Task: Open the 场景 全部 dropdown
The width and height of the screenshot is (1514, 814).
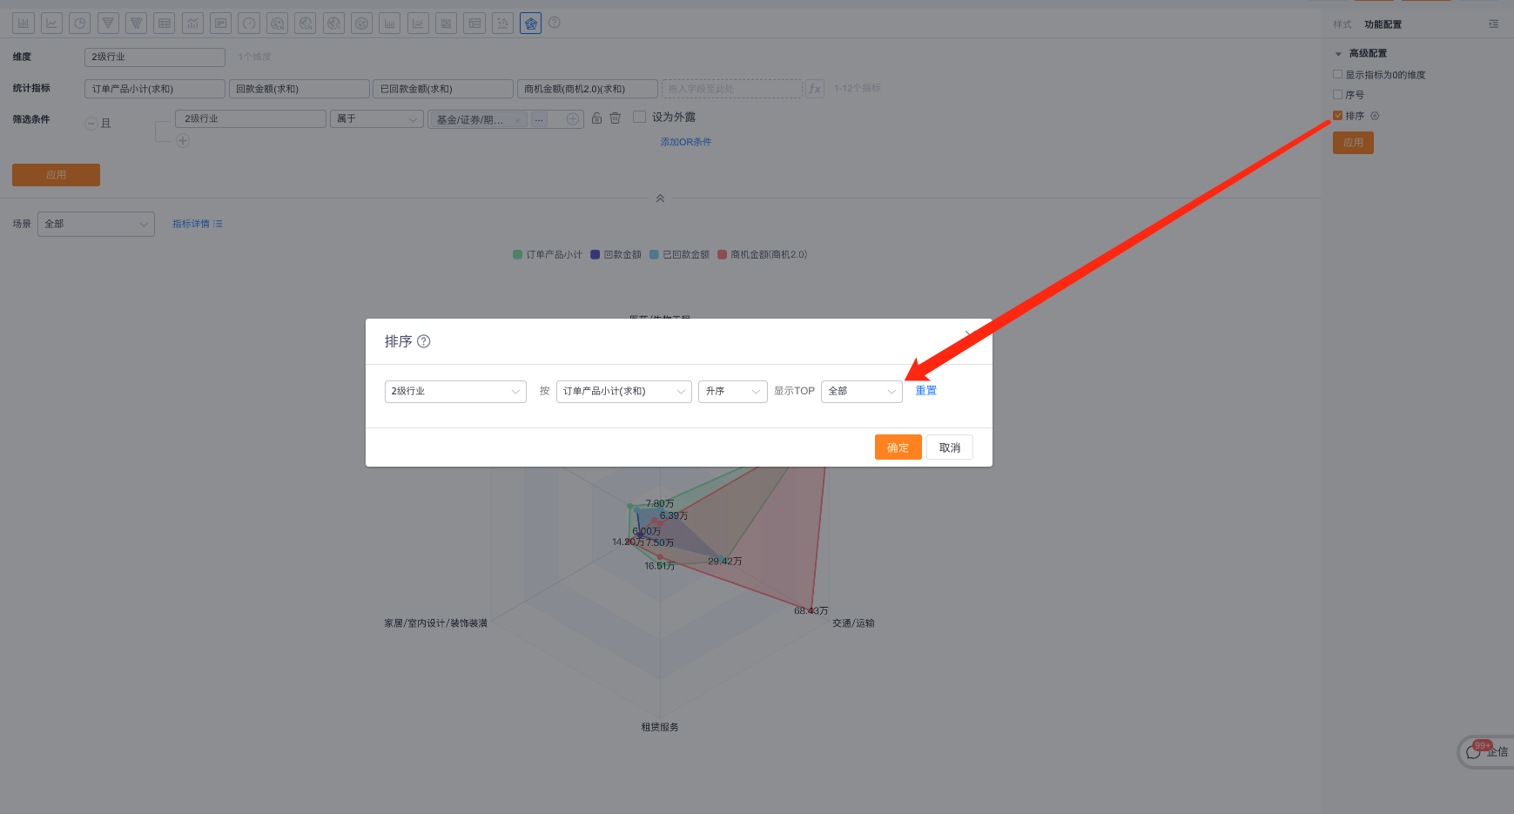Action: click(x=96, y=224)
